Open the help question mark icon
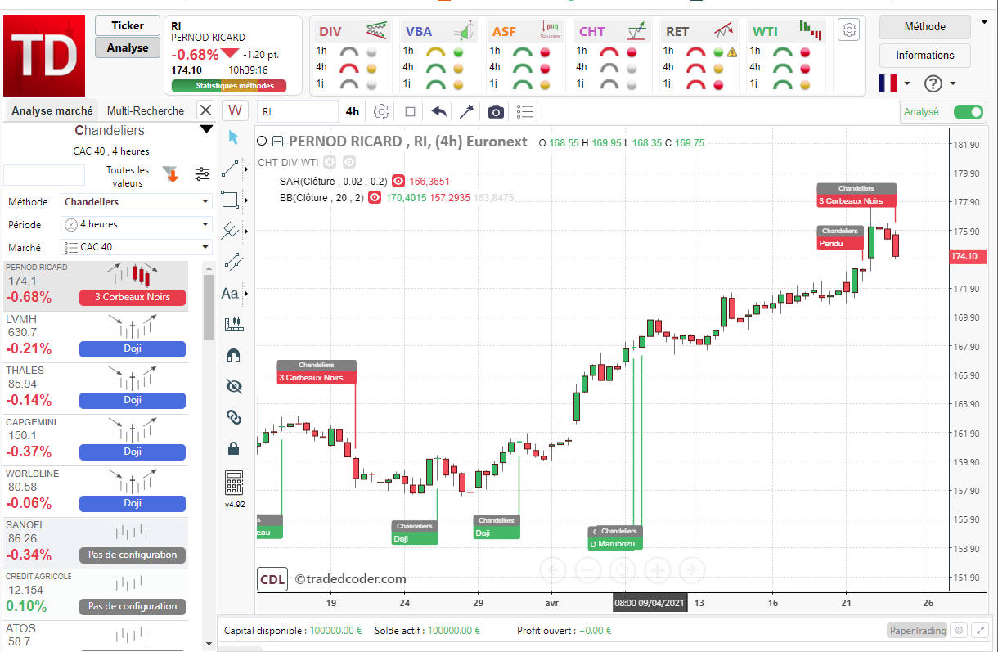The height and width of the screenshot is (652, 998). click(x=933, y=83)
